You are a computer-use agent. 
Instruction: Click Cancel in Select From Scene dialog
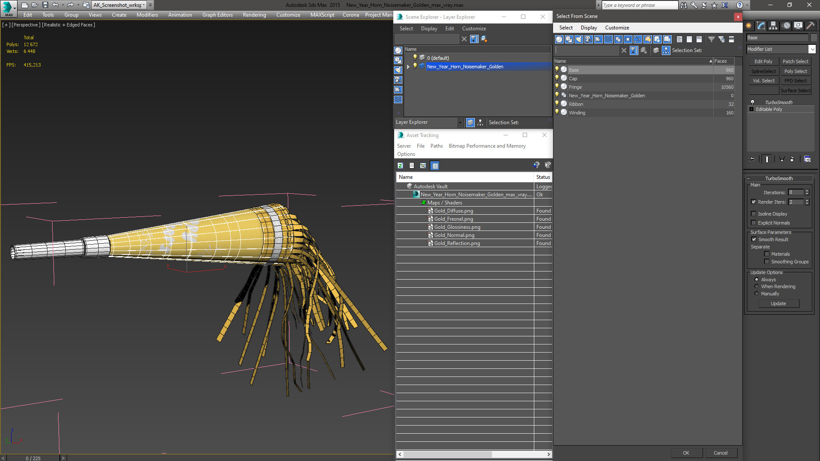720,453
